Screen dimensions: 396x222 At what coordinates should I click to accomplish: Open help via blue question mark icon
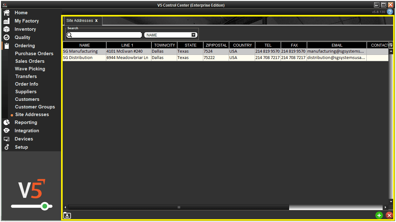point(390,12)
